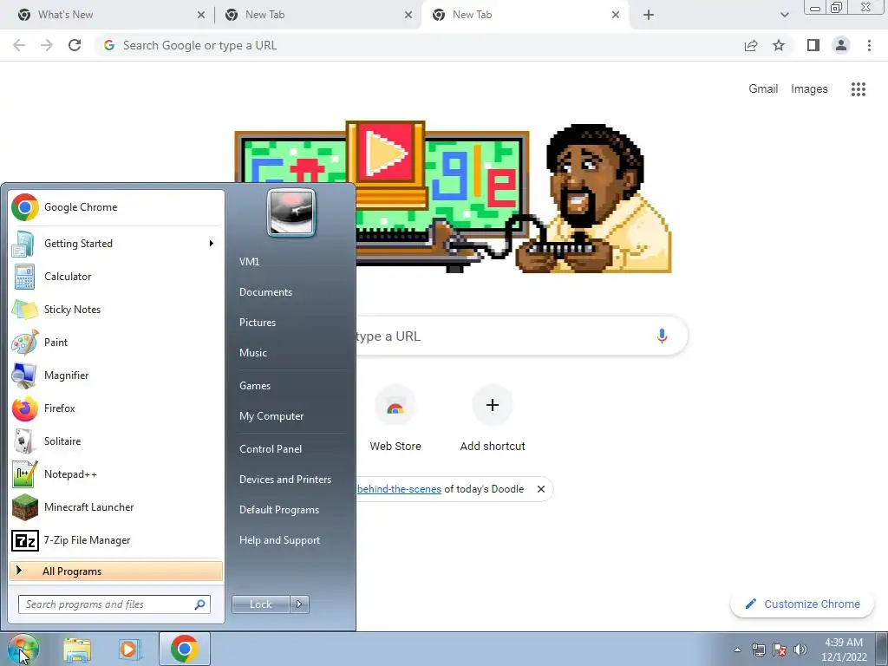The height and width of the screenshot is (666, 888).
Task: Open File Explorer from taskbar
Action: point(77,649)
